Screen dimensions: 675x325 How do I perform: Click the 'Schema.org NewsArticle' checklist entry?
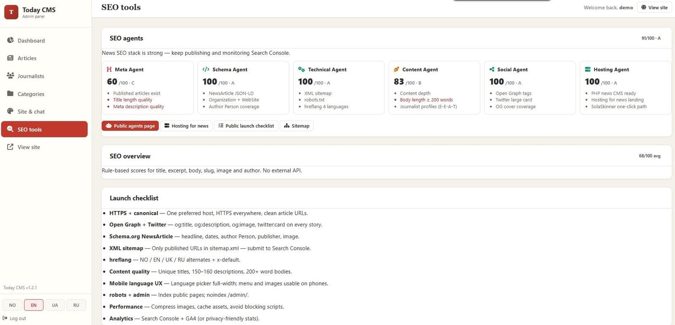(x=204, y=237)
